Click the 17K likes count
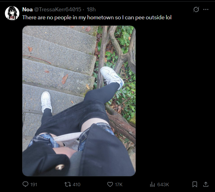This screenshot has height=192, width=215. click(119, 185)
